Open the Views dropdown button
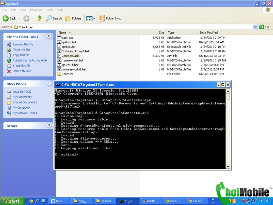Viewport: 273px width, 205px height. tap(90, 18)
